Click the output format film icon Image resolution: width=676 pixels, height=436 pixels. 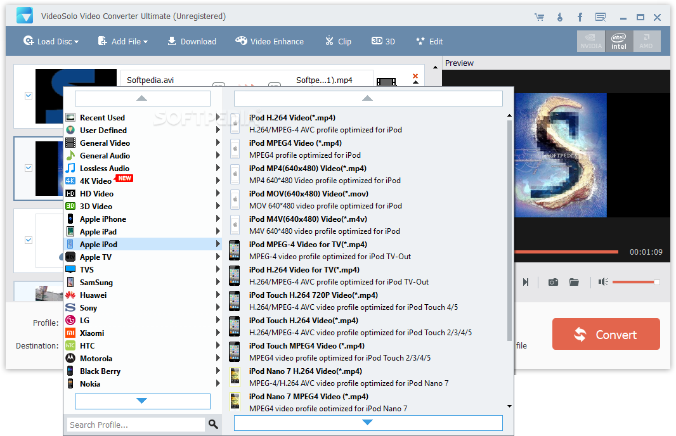pos(386,81)
